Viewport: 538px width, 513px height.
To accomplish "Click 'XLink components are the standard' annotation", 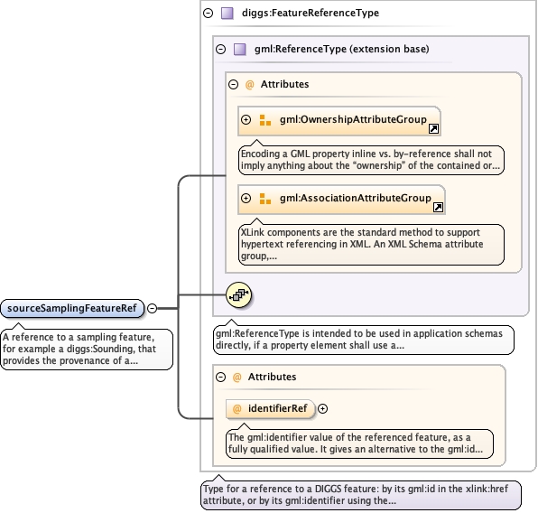I will point(371,245).
